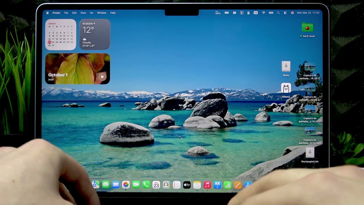Open Reminders from the Dock
This screenshot has width=364, height=205.
177,185
